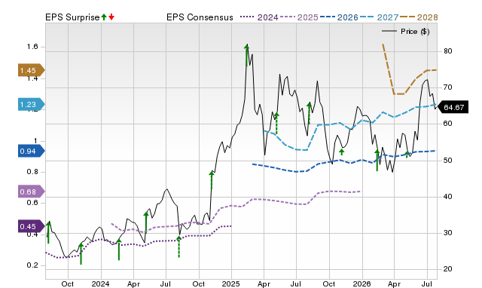Image resolution: width=482 pixels, height=288 pixels.
Task: Click the 0.45 purple EPS value tag
Action: point(32,226)
